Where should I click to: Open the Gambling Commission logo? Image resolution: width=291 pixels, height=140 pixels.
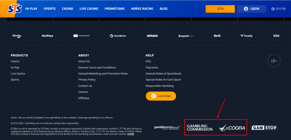(199, 128)
